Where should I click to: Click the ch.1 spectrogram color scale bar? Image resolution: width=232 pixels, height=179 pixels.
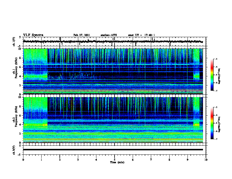pyautogui.click(x=212, y=75)
